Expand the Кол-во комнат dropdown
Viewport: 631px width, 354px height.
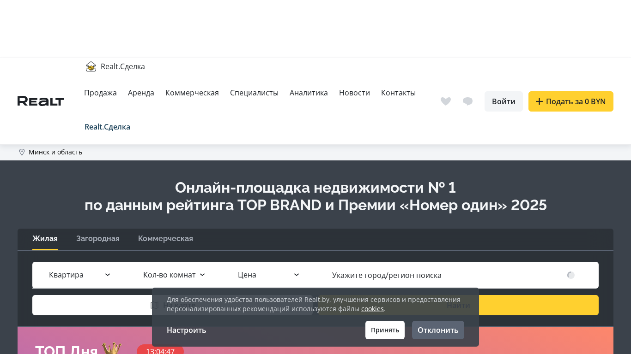(x=174, y=275)
